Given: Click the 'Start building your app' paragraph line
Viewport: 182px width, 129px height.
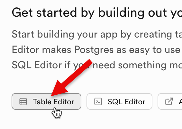Looking at the screenshot, I should click(97, 34).
